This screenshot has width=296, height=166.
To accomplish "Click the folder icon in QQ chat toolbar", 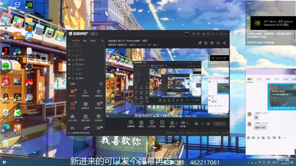I will [263, 138].
